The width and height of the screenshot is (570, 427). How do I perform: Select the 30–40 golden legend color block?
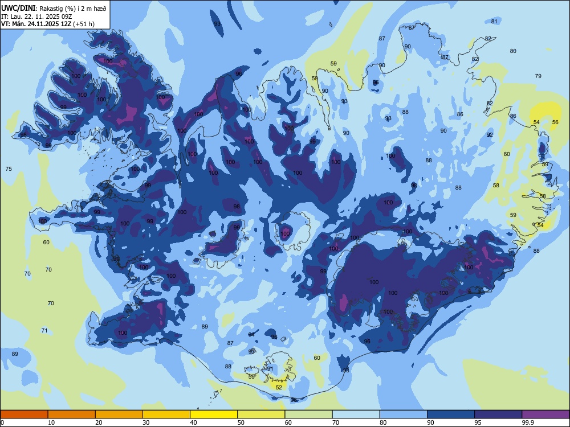pos(166,414)
